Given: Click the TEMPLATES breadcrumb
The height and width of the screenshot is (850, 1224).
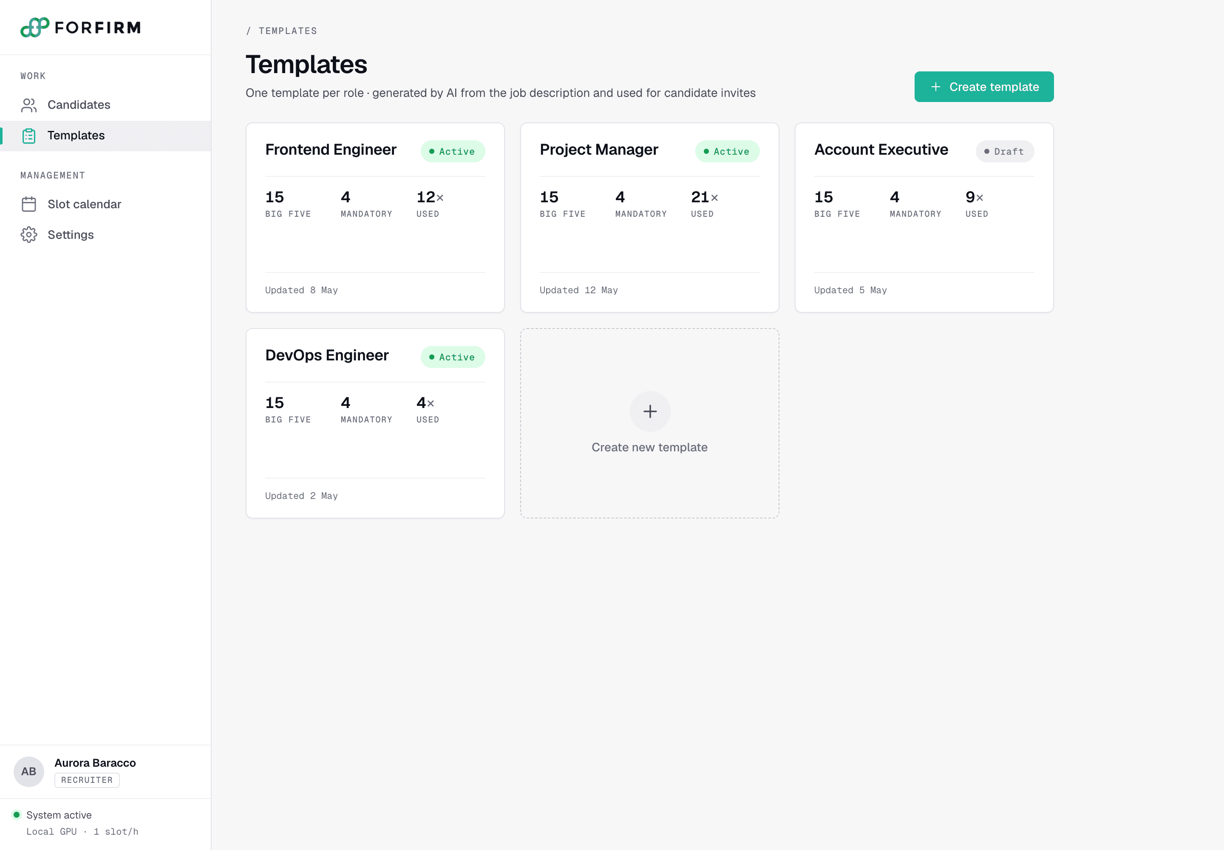Looking at the screenshot, I should (x=288, y=31).
